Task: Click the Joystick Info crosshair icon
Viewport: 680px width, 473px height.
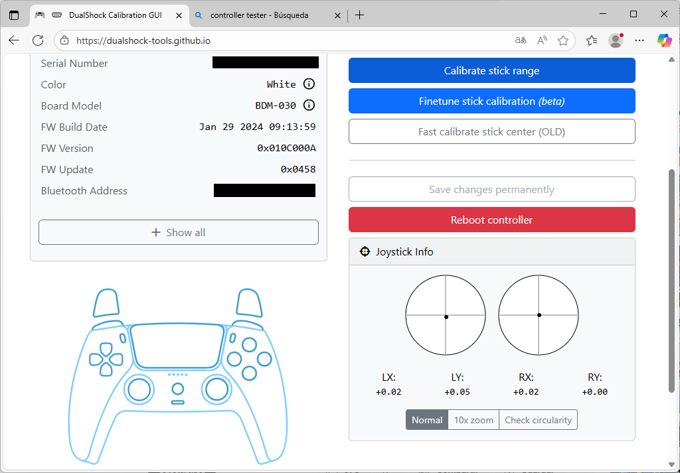Action: point(365,251)
